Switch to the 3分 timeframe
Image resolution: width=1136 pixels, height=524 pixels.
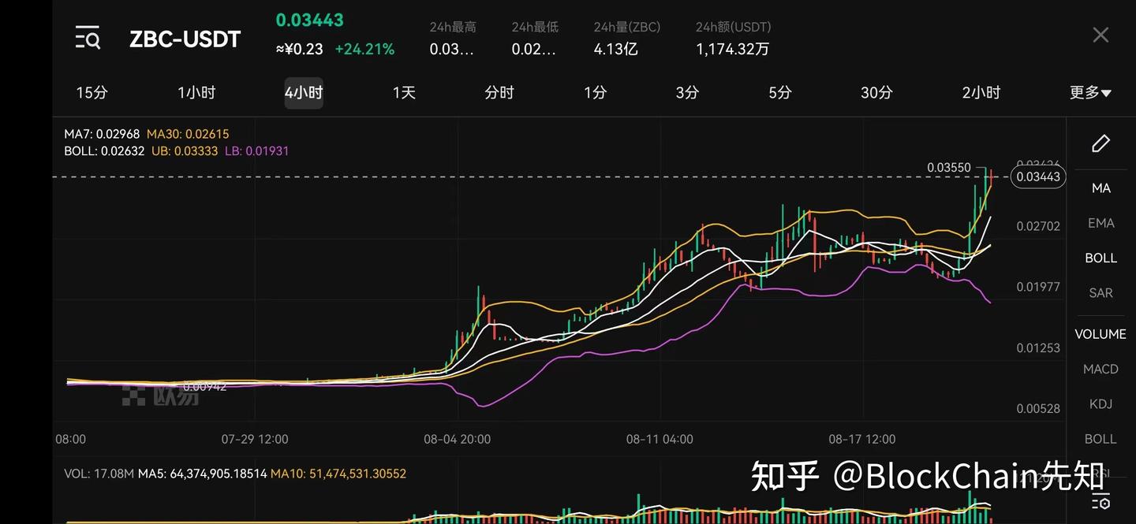tap(687, 92)
